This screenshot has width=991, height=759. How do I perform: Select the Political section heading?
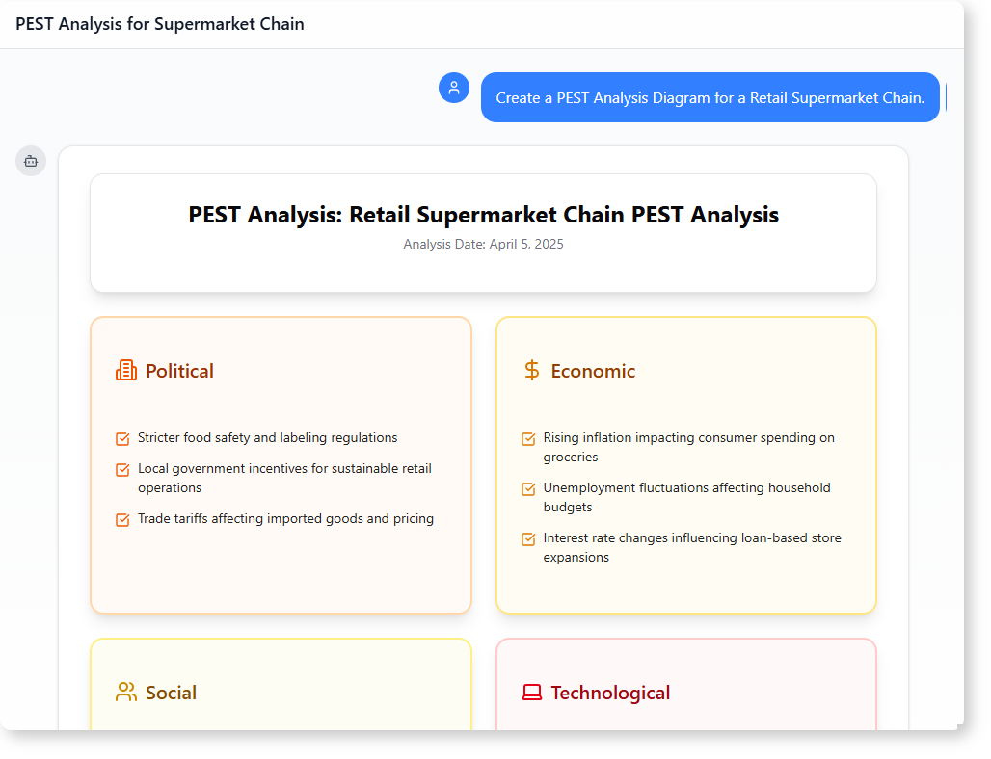pyautogui.click(x=179, y=371)
